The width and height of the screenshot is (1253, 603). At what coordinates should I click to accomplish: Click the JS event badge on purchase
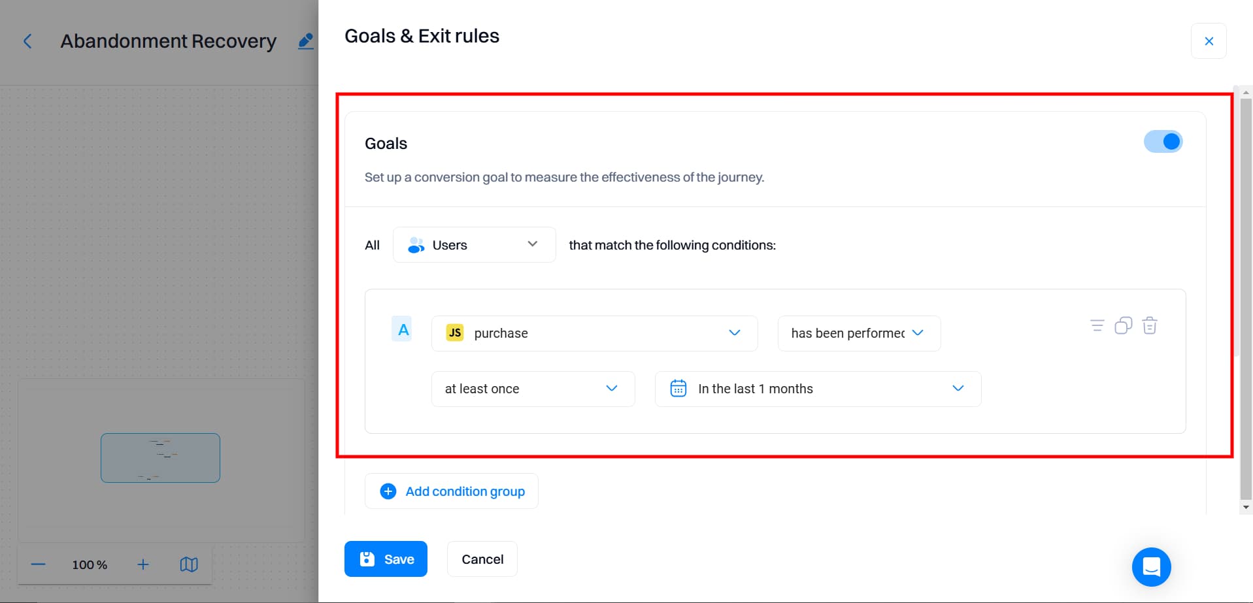[454, 333]
